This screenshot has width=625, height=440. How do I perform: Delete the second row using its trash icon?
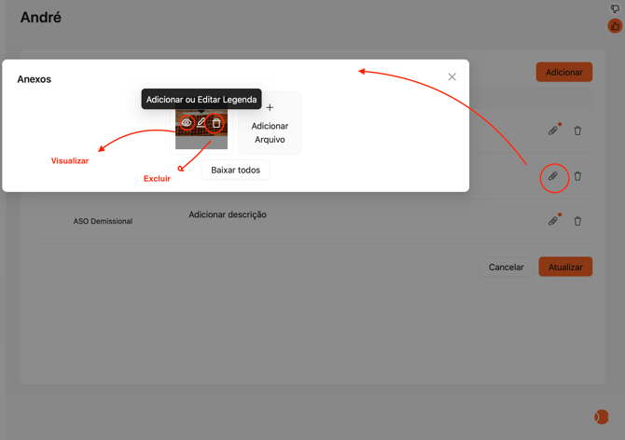pos(577,176)
